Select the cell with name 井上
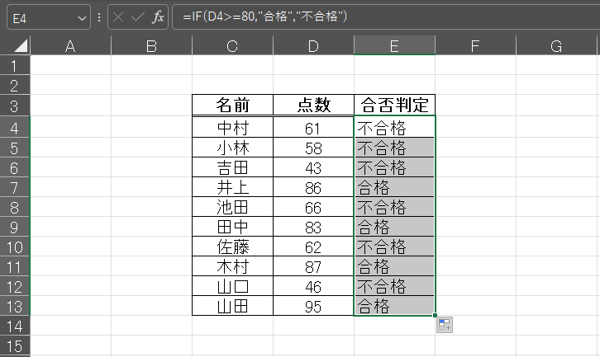 click(232, 187)
